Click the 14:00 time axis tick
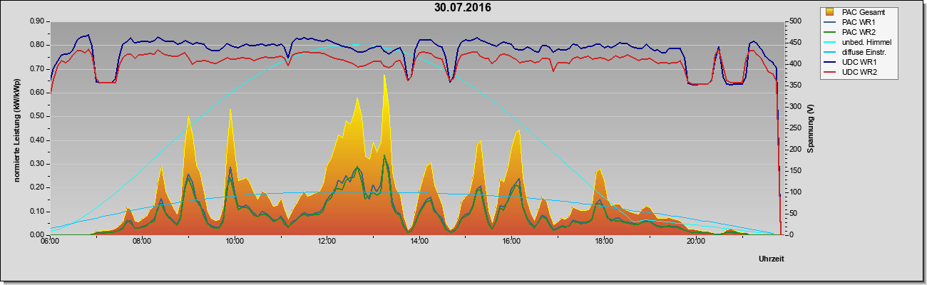Screen dimensions: 927x285 click(419, 241)
